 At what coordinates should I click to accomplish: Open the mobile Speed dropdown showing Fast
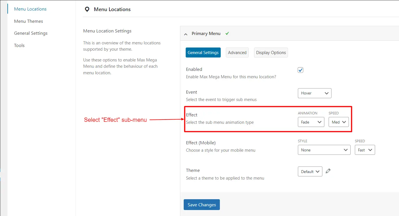pyautogui.click(x=365, y=150)
